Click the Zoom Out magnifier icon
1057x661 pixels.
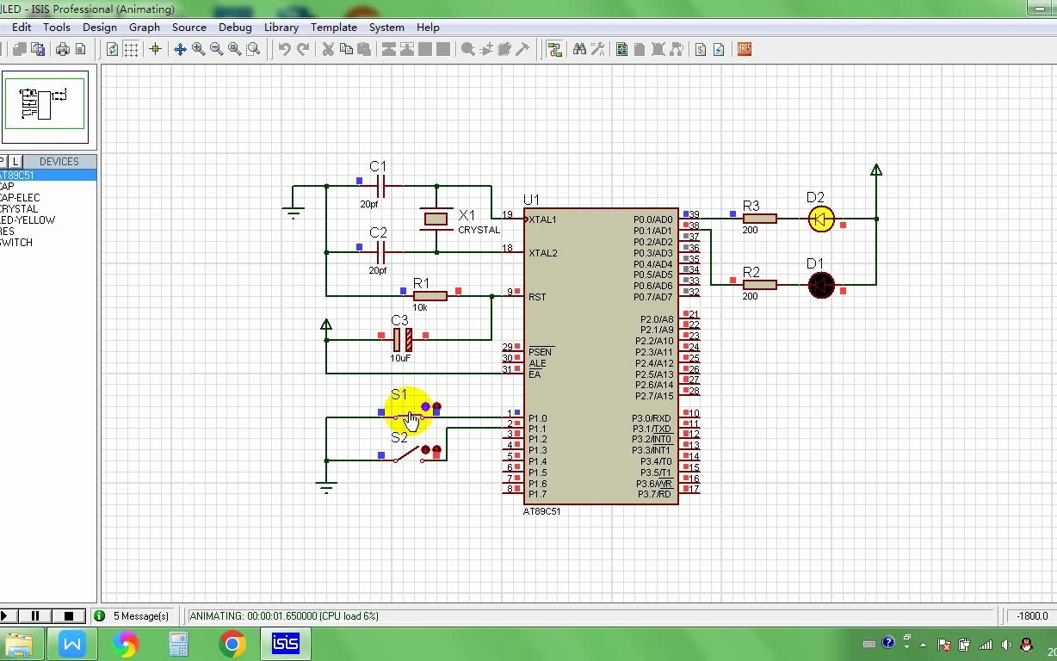tap(217, 49)
